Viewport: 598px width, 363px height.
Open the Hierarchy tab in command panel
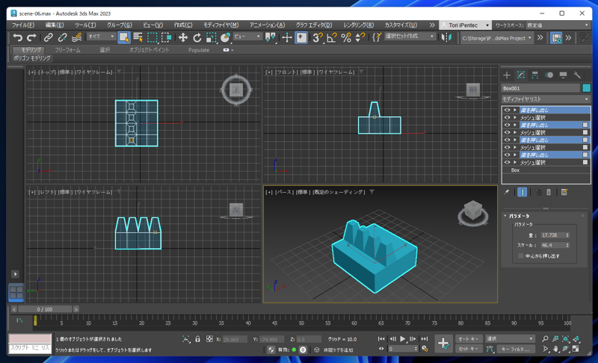[534, 75]
